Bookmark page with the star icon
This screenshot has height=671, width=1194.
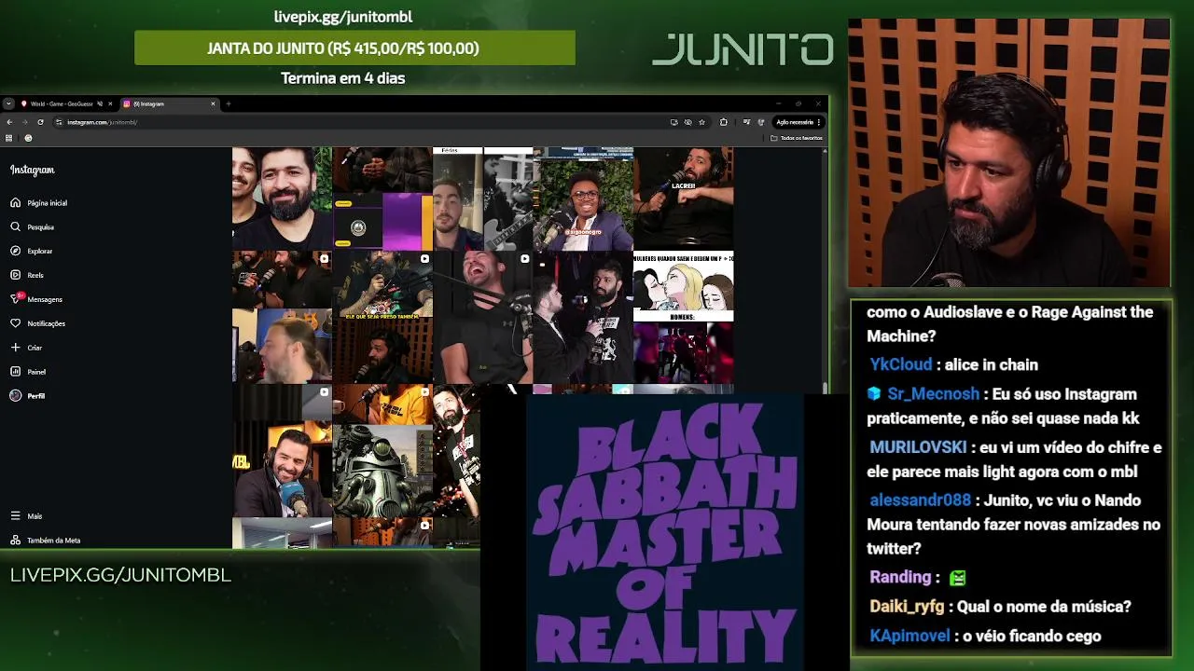tap(701, 122)
